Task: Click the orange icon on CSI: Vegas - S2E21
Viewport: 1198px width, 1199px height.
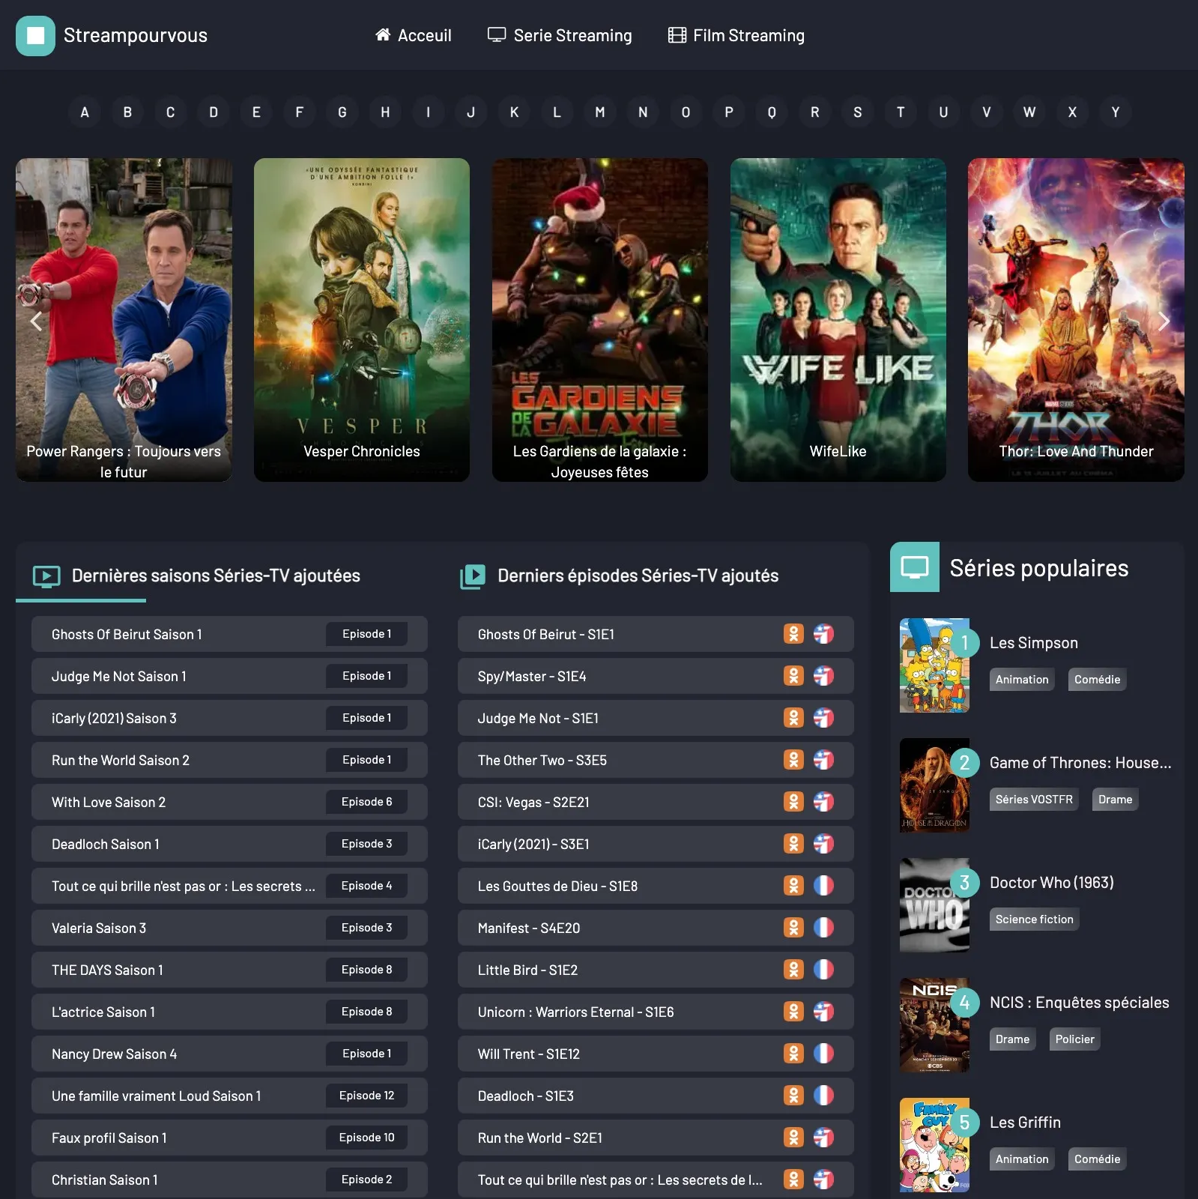Action: click(x=793, y=802)
